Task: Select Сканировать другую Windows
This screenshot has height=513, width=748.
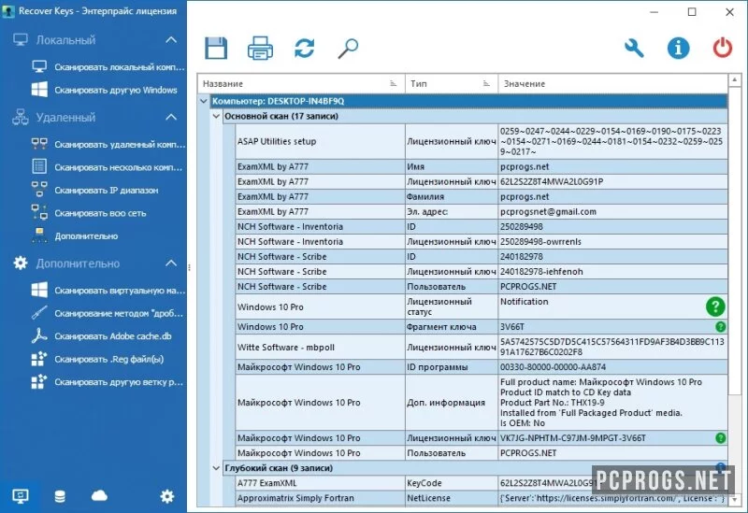Action: coord(105,90)
